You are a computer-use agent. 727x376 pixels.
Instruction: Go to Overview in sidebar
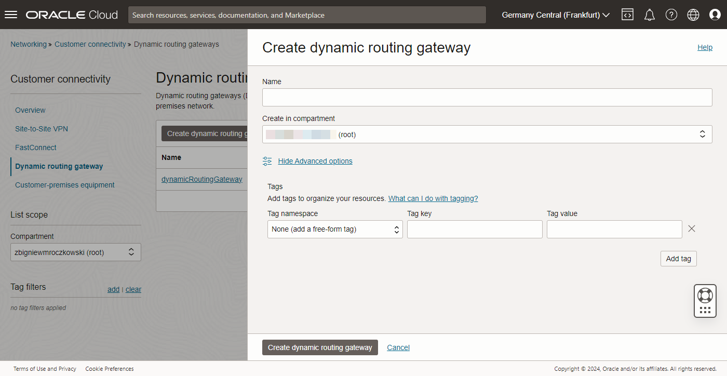click(x=30, y=110)
